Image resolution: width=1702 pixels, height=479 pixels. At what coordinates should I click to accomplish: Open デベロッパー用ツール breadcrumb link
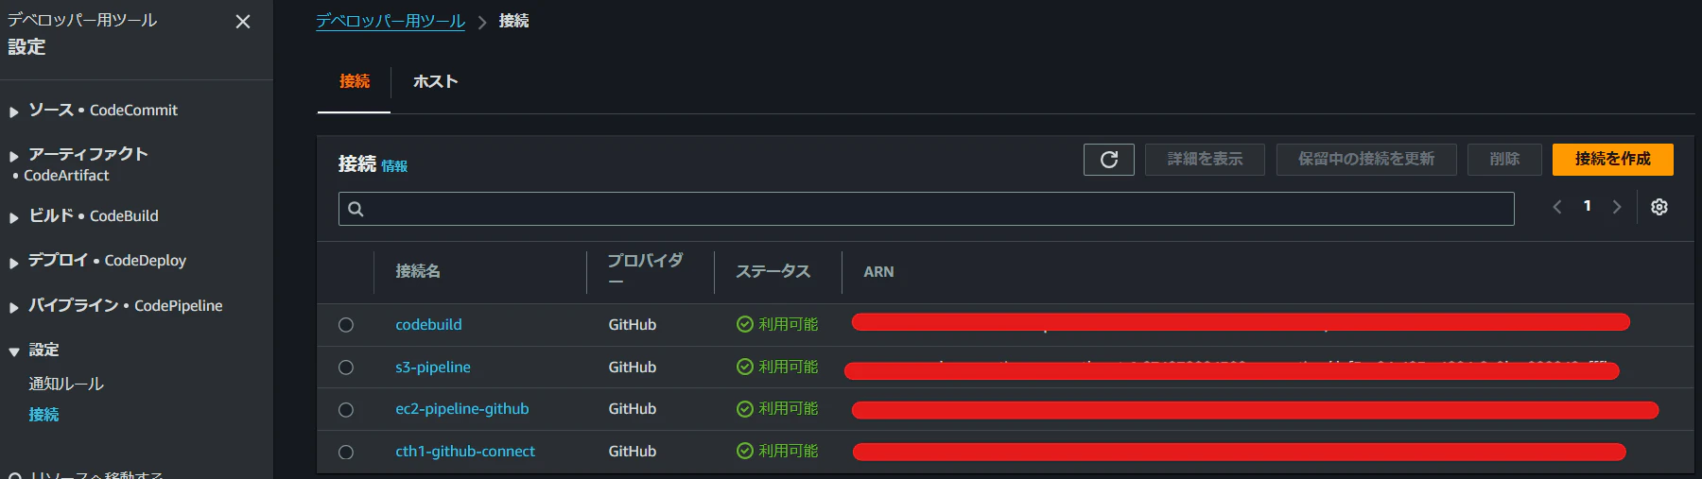pyautogui.click(x=391, y=21)
